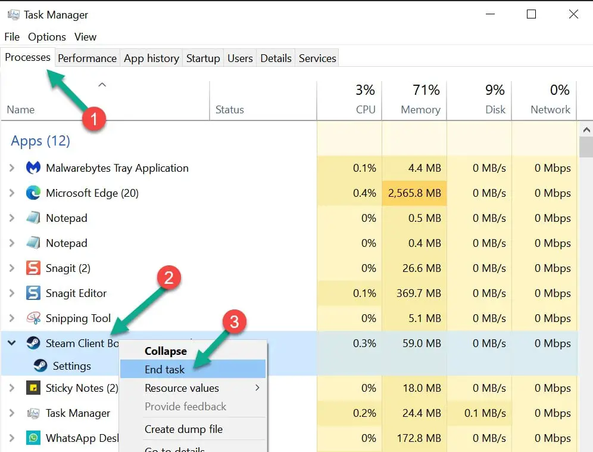This screenshot has height=452, width=593.
Task: Open the View menu
Action: pos(86,37)
